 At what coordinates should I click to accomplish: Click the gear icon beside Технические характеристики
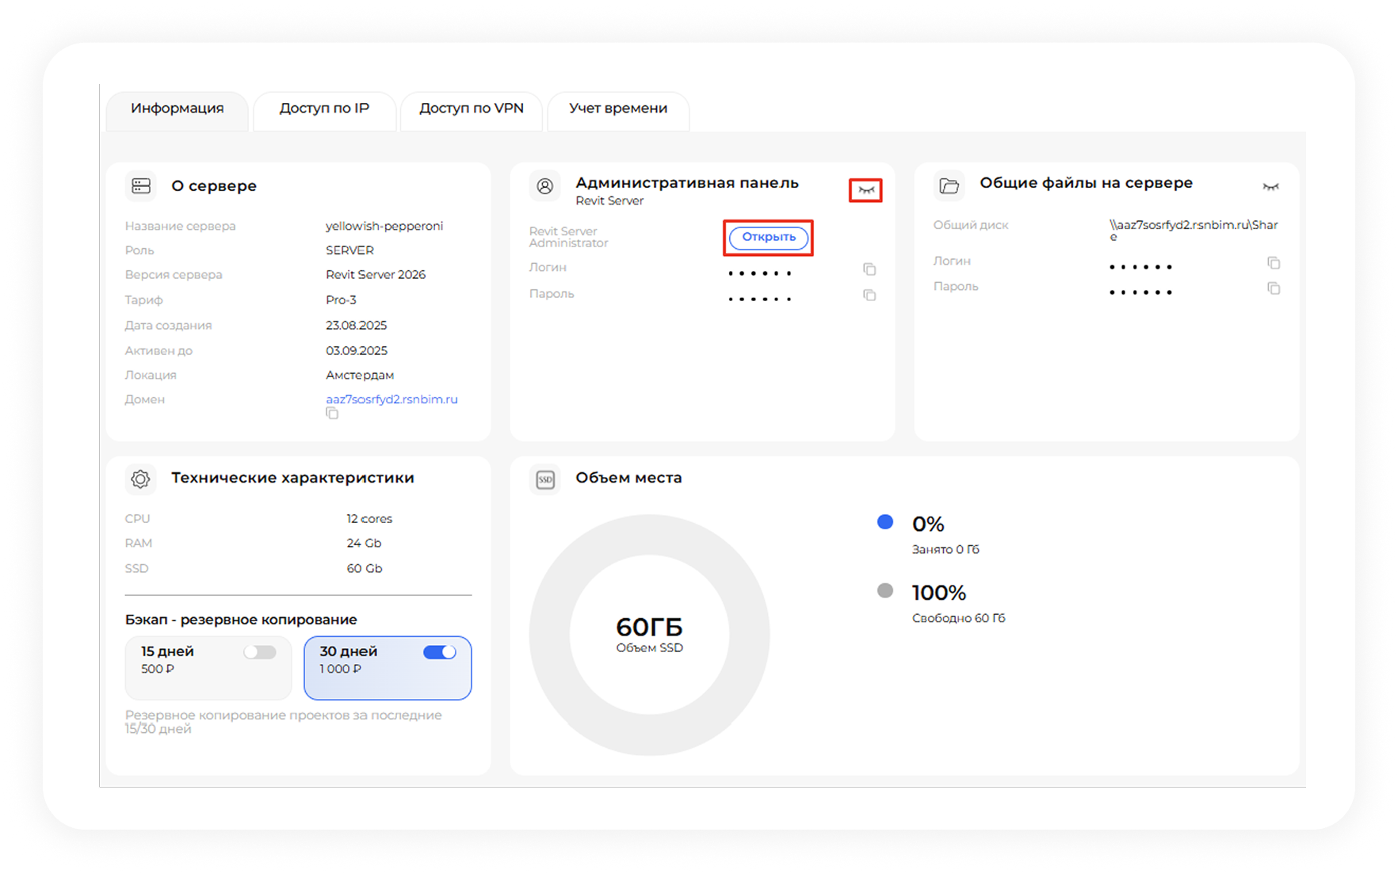tap(140, 479)
